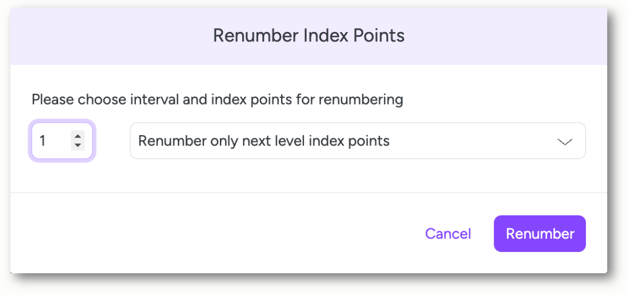This screenshot has width=628, height=295.
Task: Click the 'Please choose interval' instruction text
Action: tap(217, 99)
